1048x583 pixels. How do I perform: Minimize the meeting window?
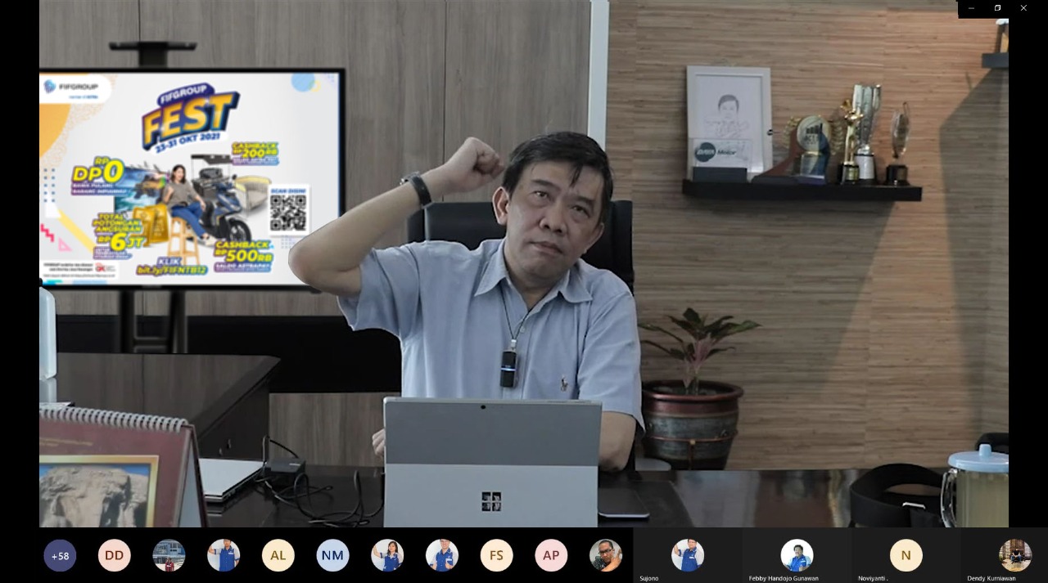coord(971,8)
